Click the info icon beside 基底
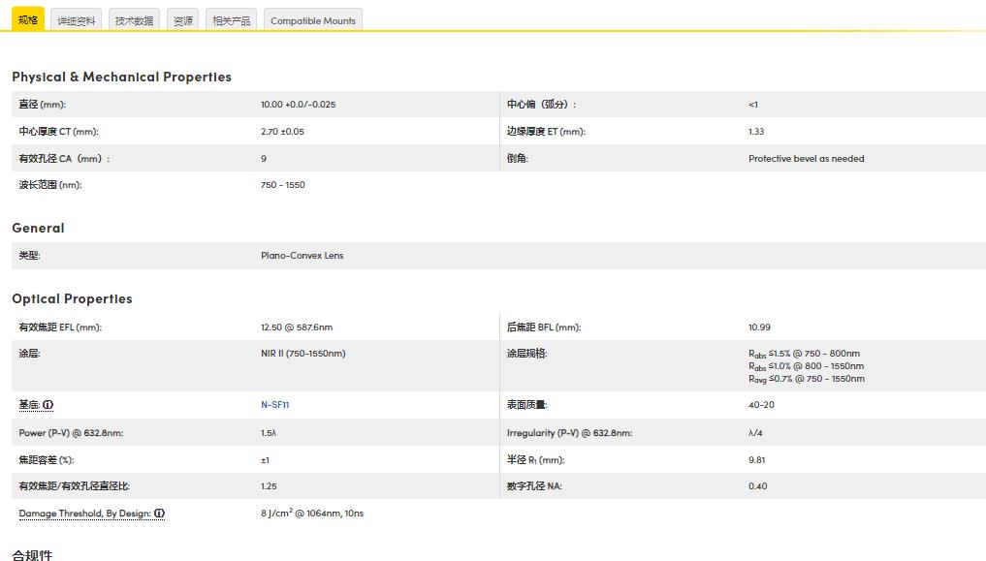 [48, 405]
